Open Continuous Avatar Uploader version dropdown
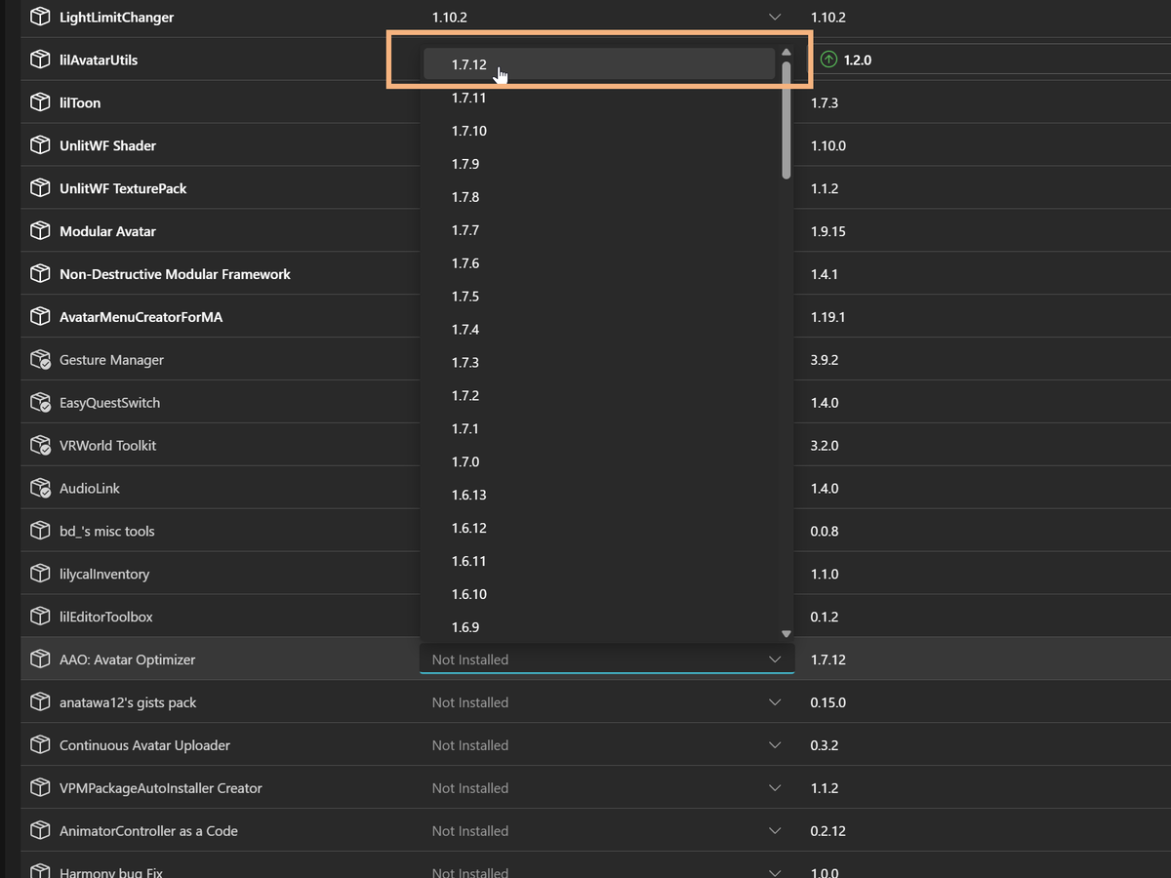The image size is (1171, 878). pyautogui.click(x=607, y=745)
